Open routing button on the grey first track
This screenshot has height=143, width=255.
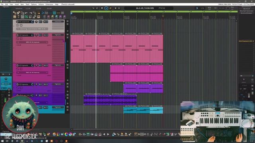[x=41, y=21]
